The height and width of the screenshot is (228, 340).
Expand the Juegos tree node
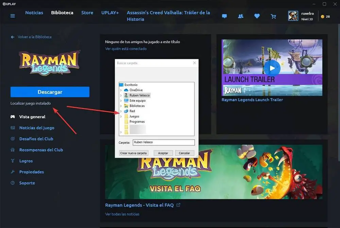pos(121,117)
